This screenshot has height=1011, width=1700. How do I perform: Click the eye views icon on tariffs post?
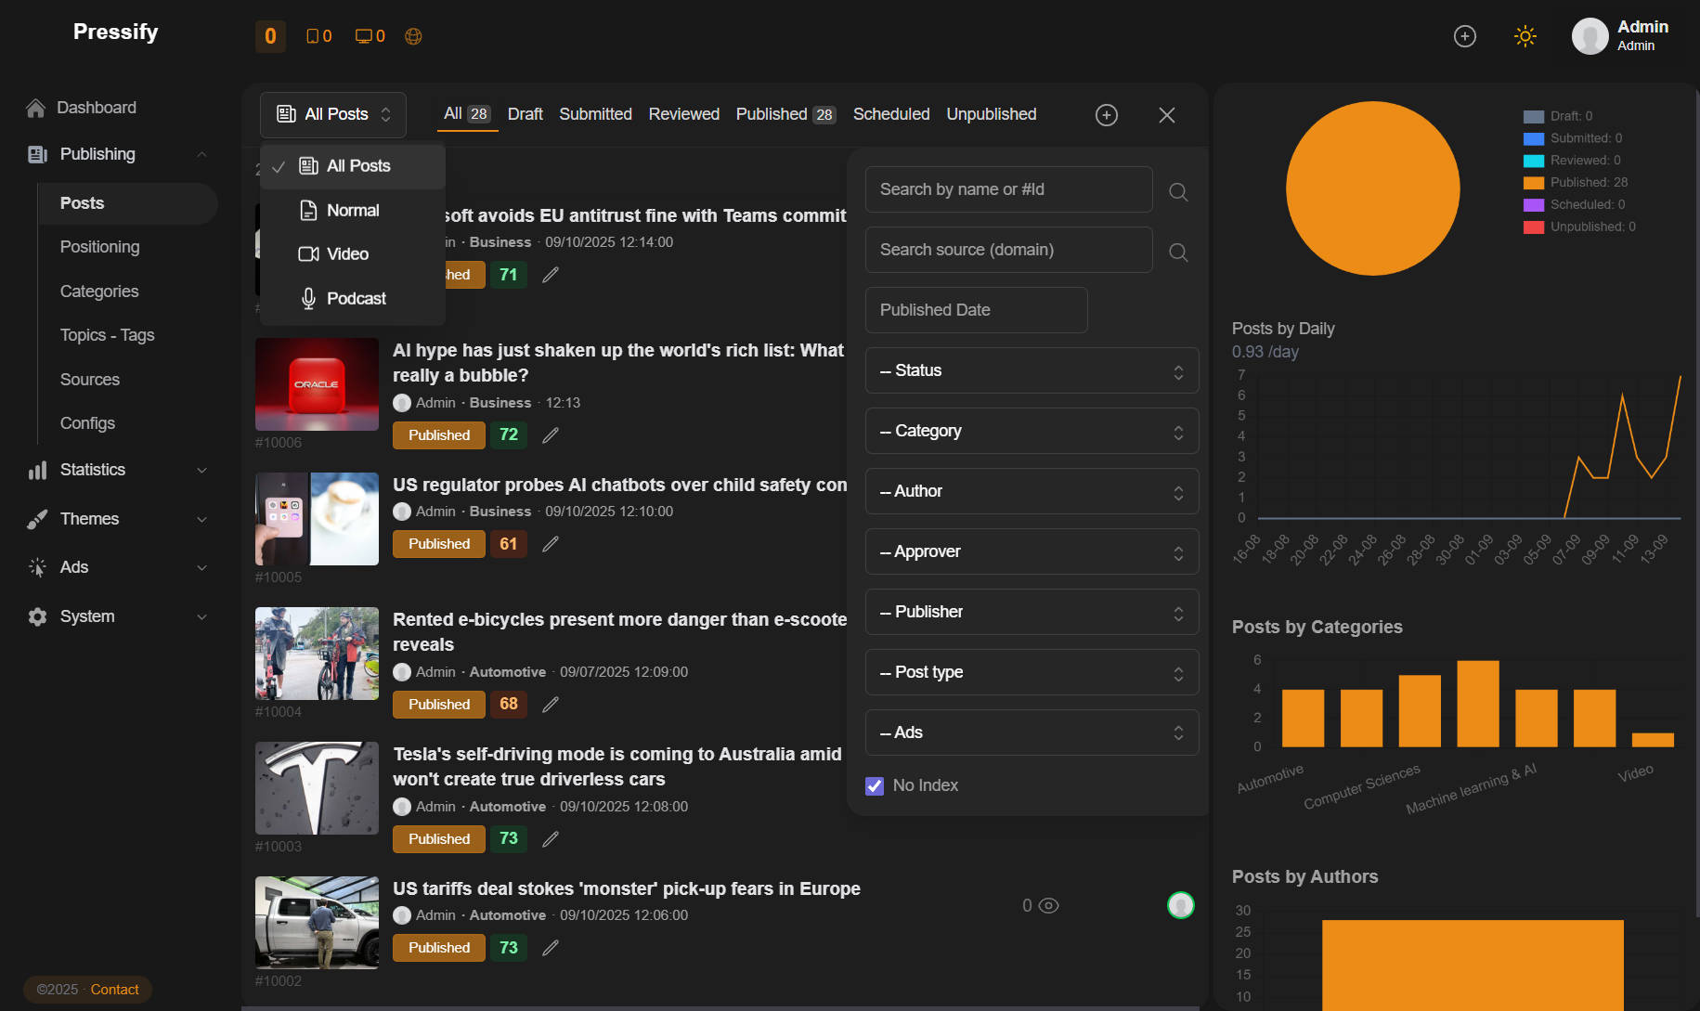point(1048,906)
